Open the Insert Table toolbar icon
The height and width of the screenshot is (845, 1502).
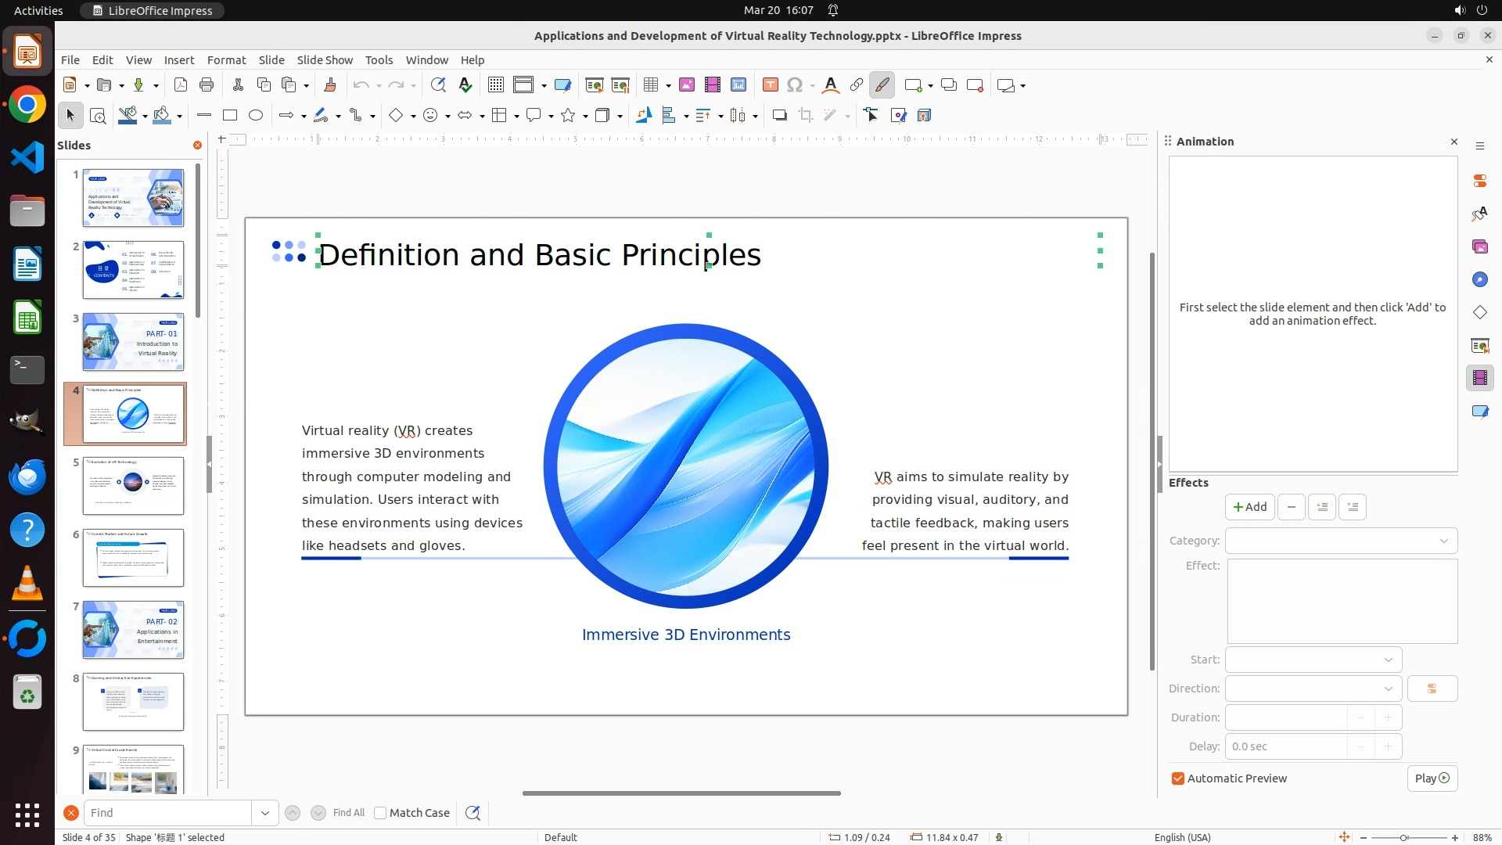[650, 85]
